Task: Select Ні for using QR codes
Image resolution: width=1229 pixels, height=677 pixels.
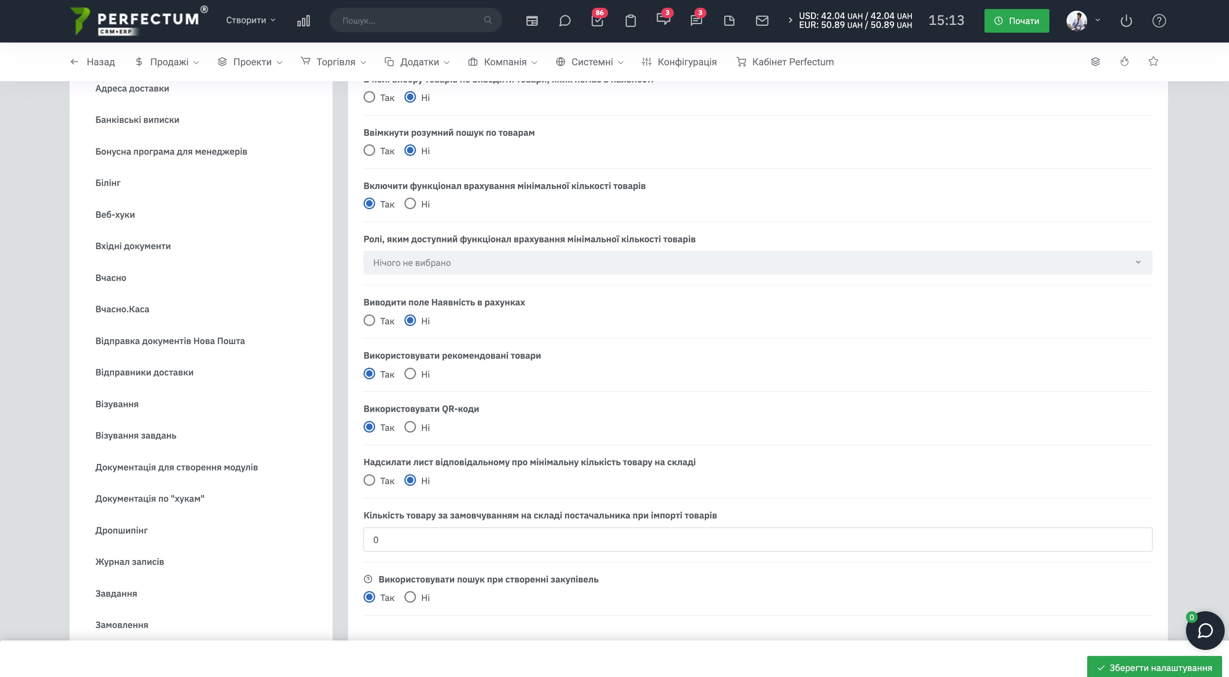Action: pos(410,427)
